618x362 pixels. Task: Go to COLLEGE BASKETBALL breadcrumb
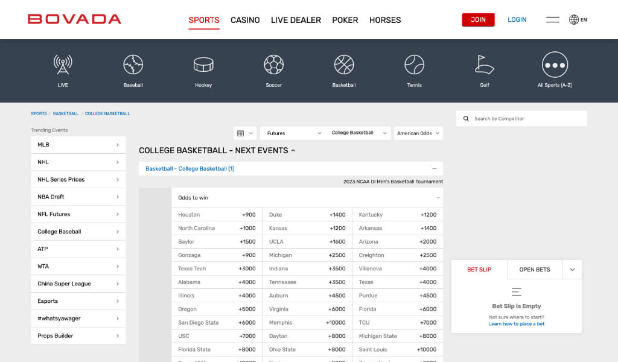pos(107,113)
